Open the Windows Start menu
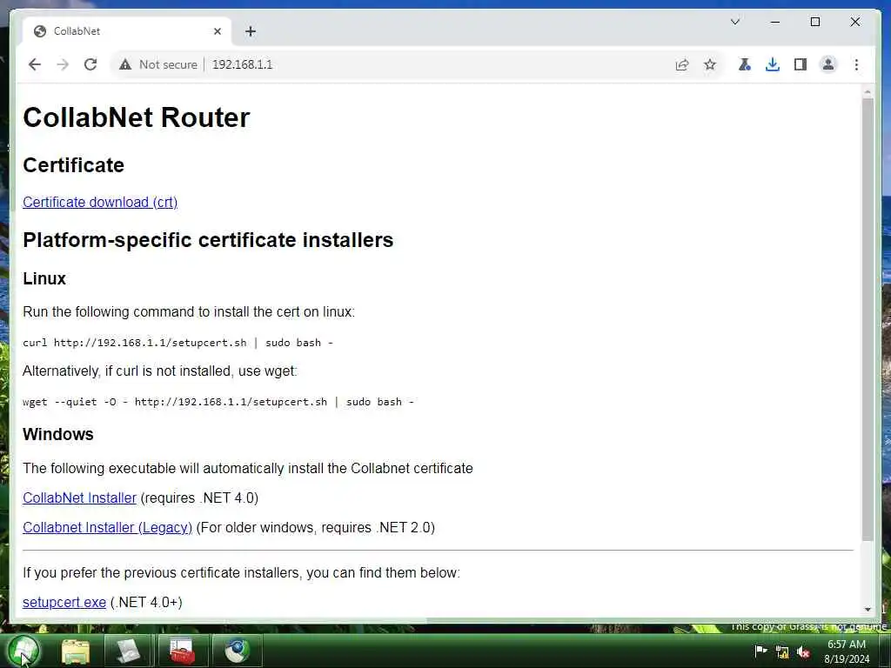891x668 pixels. point(23,651)
